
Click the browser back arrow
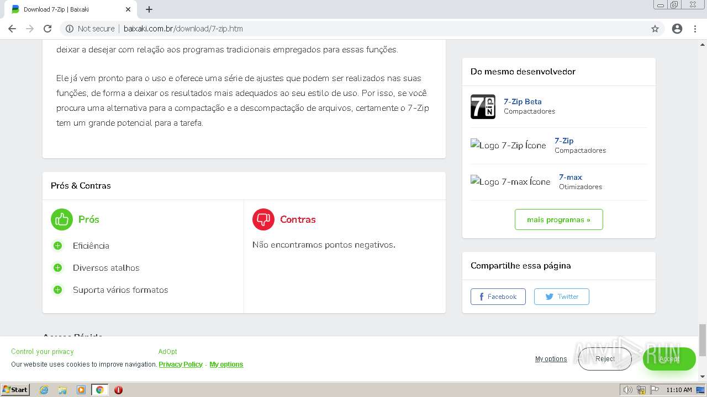[12, 29]
